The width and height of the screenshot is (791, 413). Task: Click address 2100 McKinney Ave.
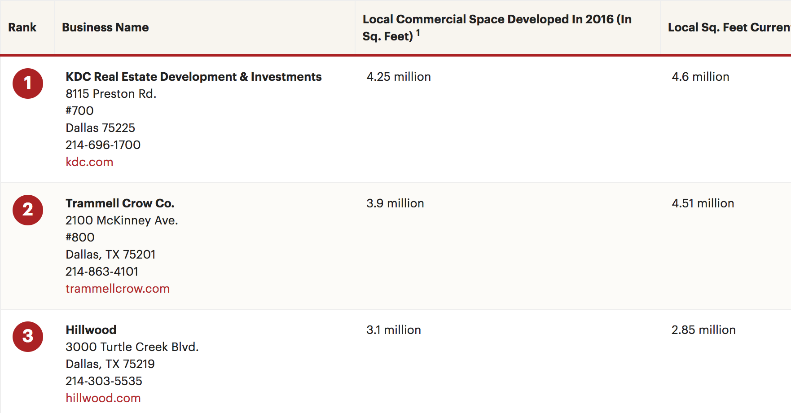(x=122, y=220)
